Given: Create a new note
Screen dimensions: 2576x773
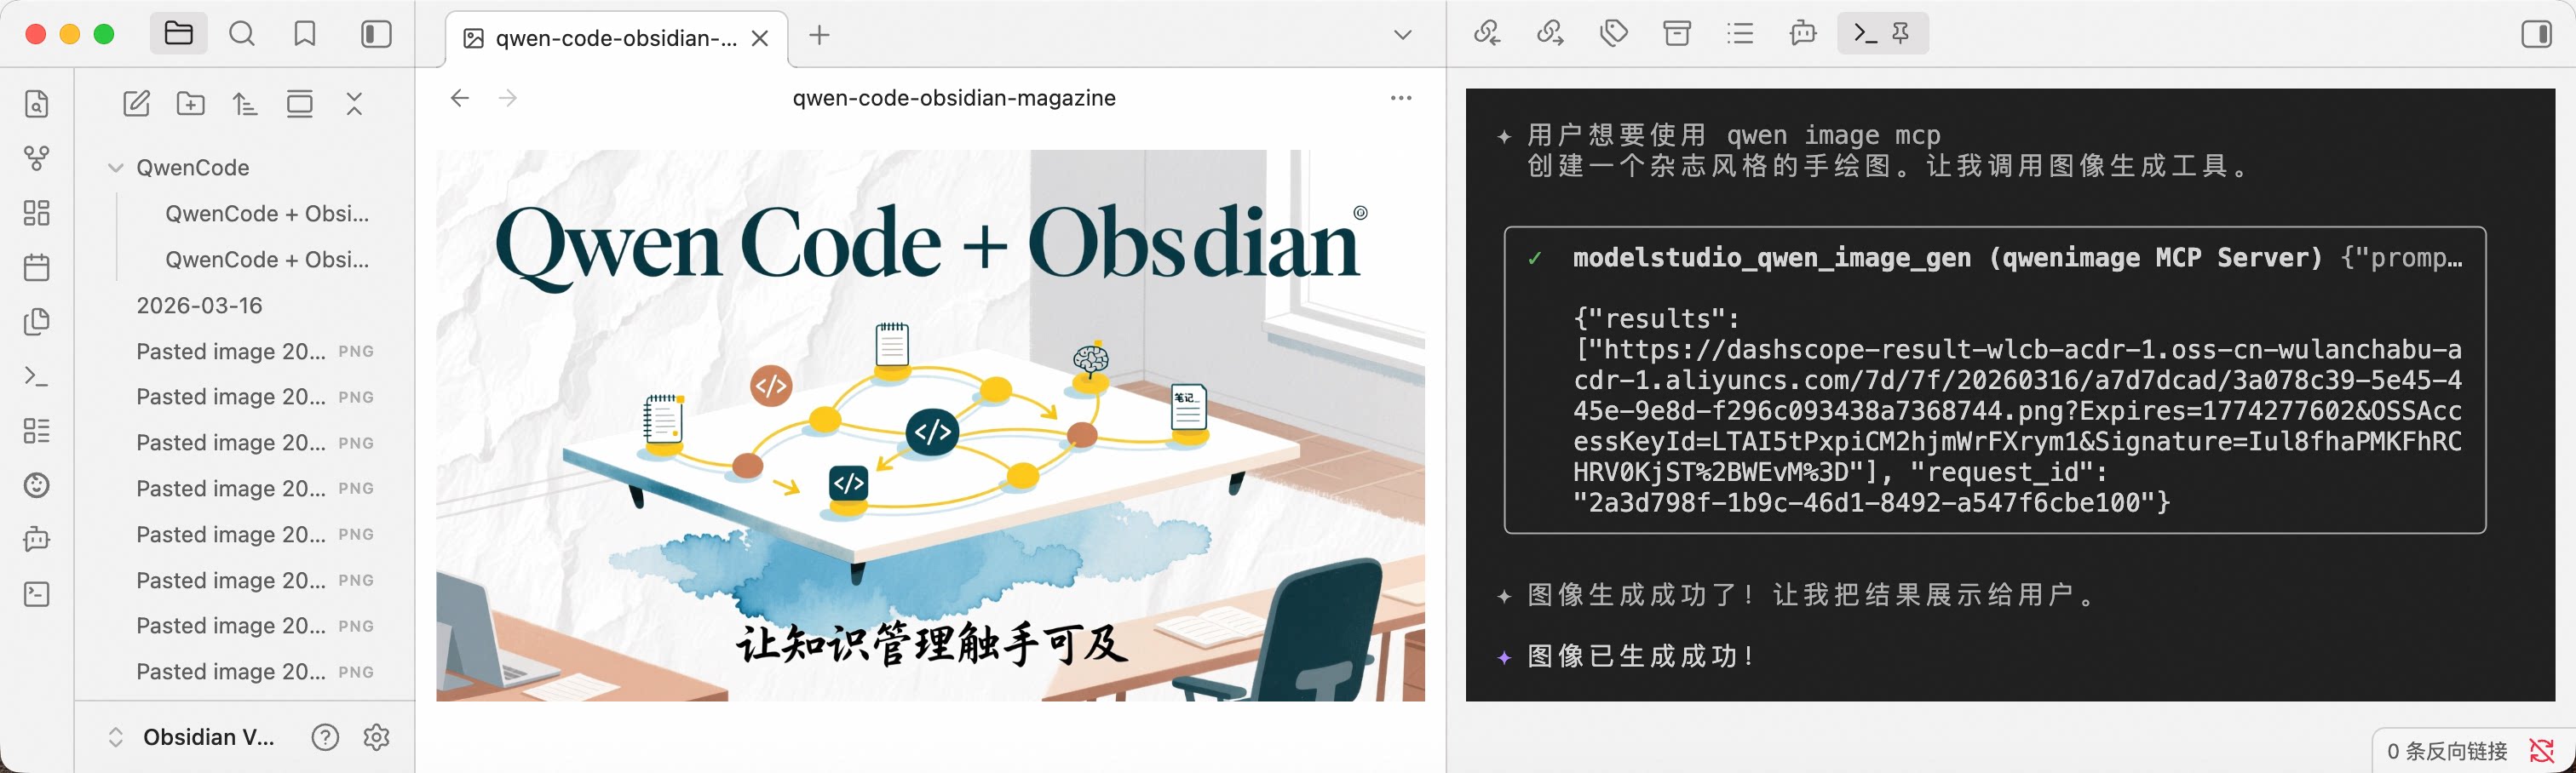Looking at the screenshot, I should click(136, 103).
